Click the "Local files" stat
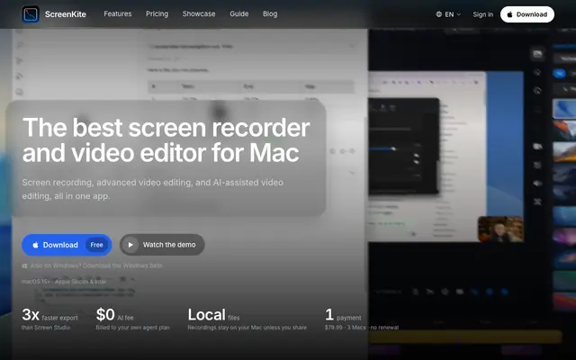The image size is (576, 360). pos(213,315)
